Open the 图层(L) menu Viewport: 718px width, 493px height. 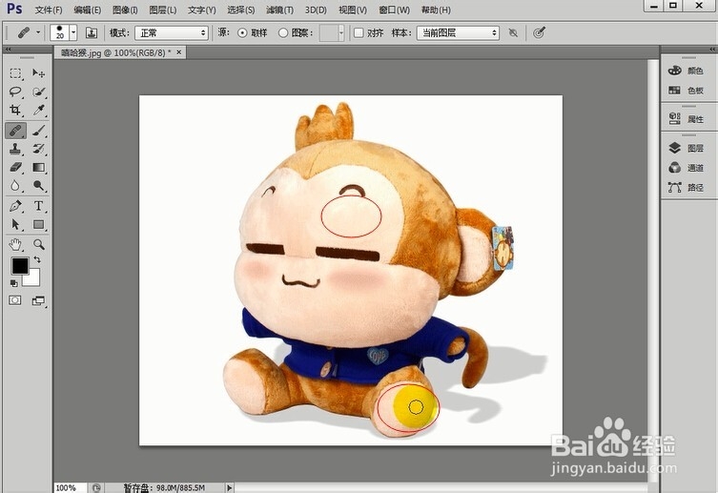162,10
